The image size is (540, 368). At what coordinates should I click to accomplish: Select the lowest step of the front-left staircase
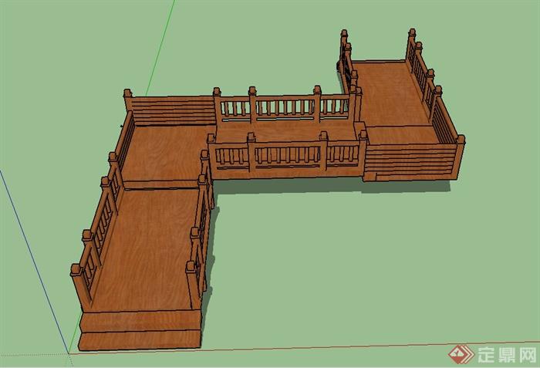tap(140, 340)
